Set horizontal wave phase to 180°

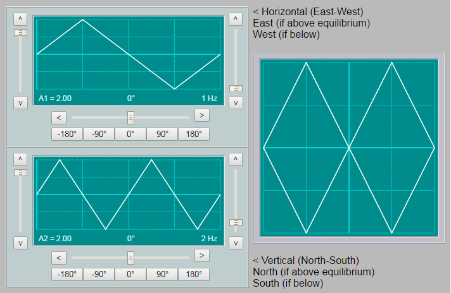(194, 134)
